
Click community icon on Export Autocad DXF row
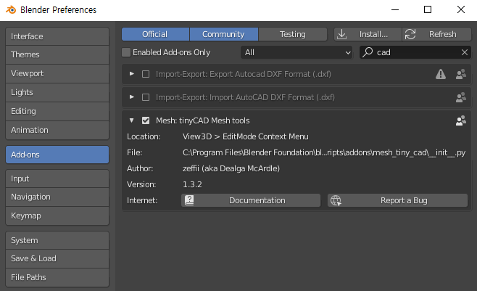[461, 74]
